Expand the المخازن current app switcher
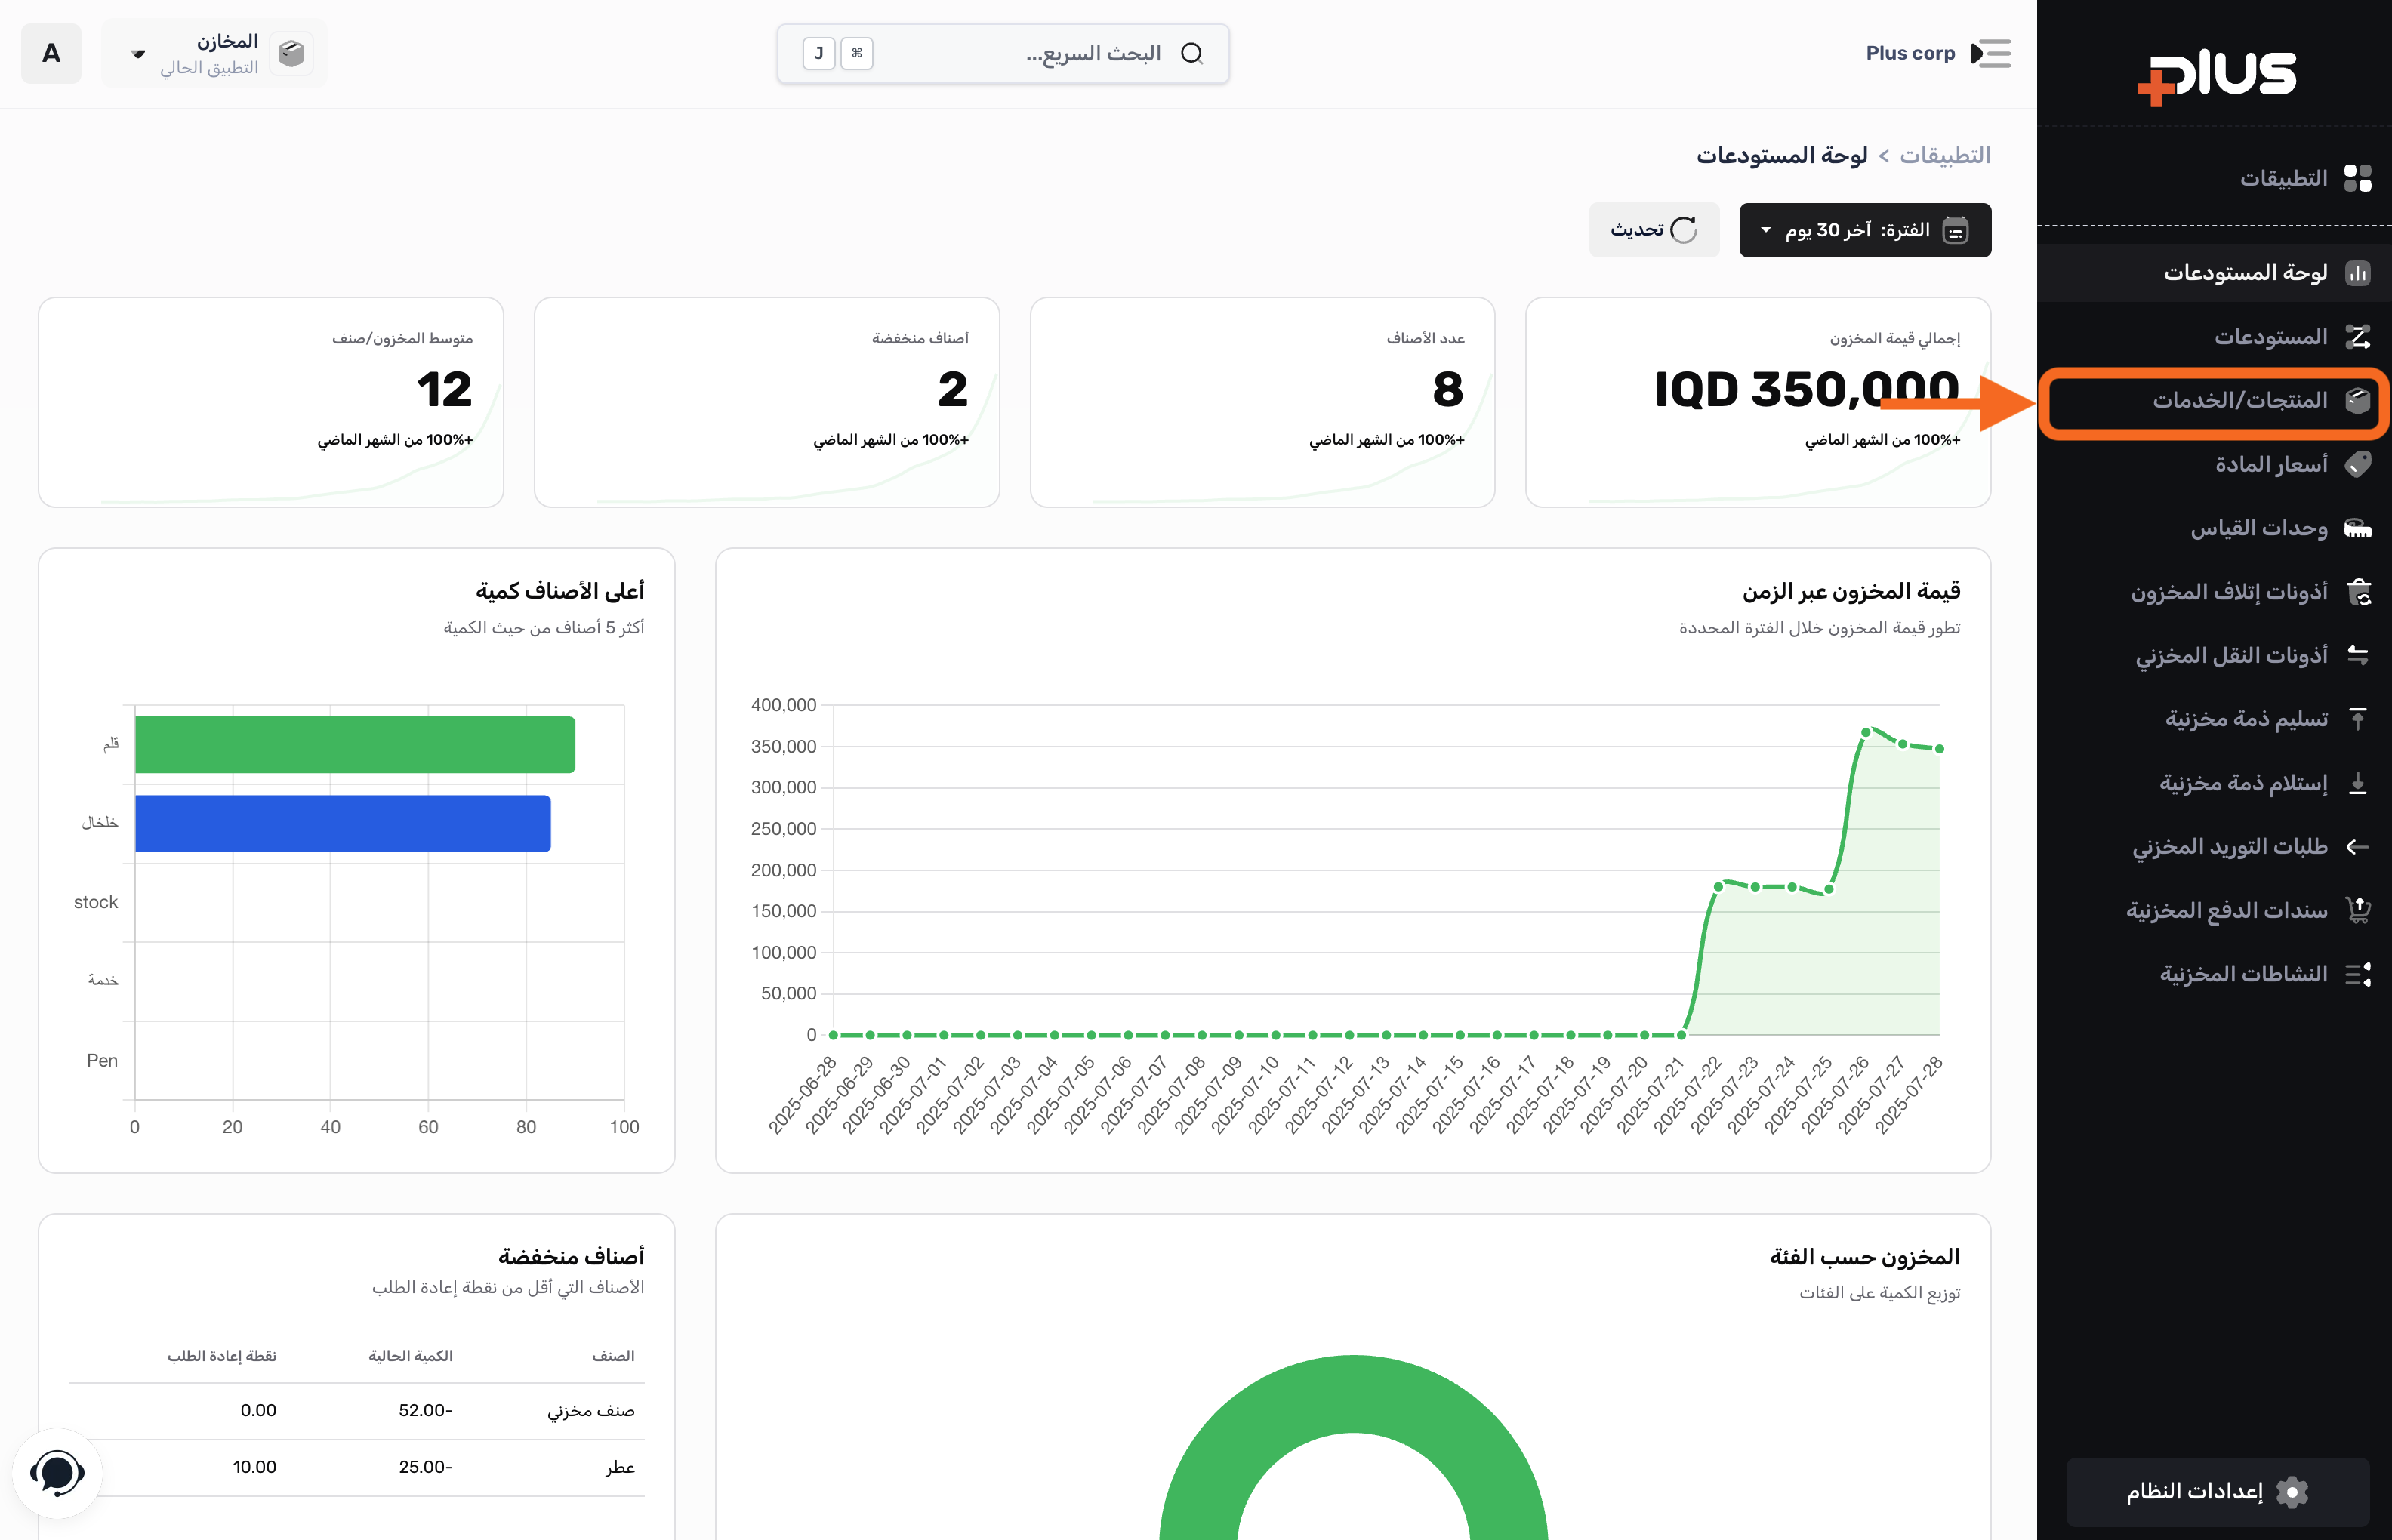2392x1540 pixels. click(x=214, y=53)
